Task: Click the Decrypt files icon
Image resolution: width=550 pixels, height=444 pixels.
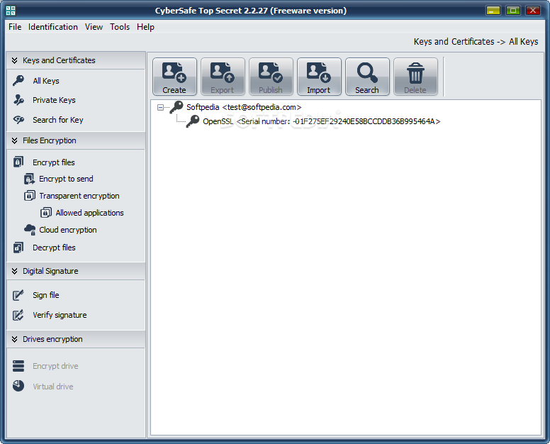Action: 18,248
